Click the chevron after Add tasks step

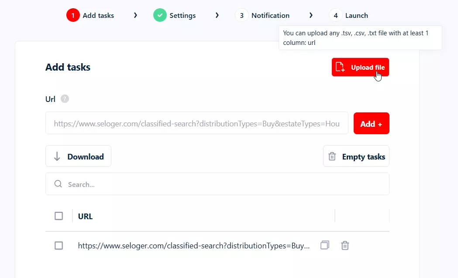135,15
